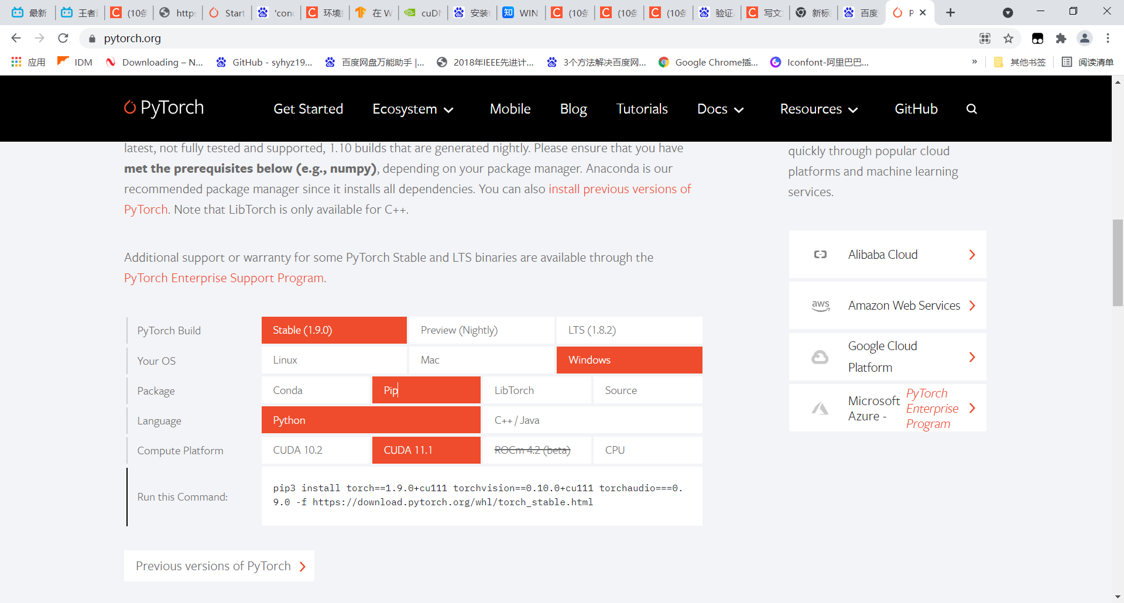The width and height of the screenshot is (1124, 603).
Task: Open Tutorials in navigation
Action: coord(642,109)
